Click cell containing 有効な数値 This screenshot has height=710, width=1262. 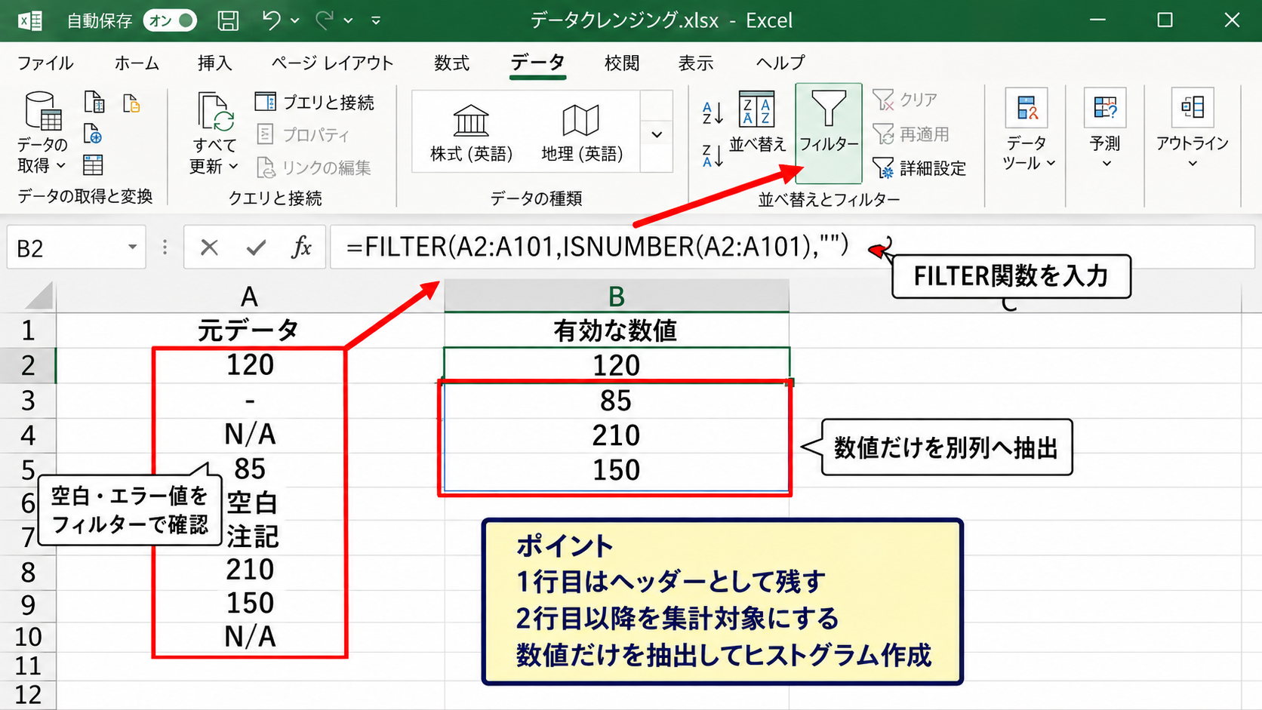[x=616, y=330]
